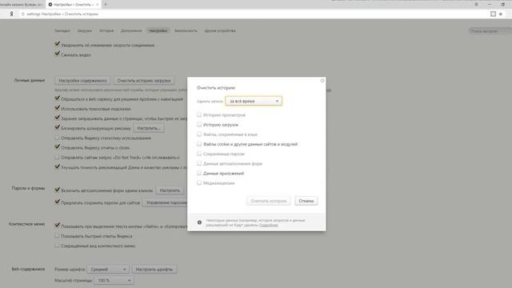Open the Загрузки settings tab

pyautogui.click(x=85, y=30)
